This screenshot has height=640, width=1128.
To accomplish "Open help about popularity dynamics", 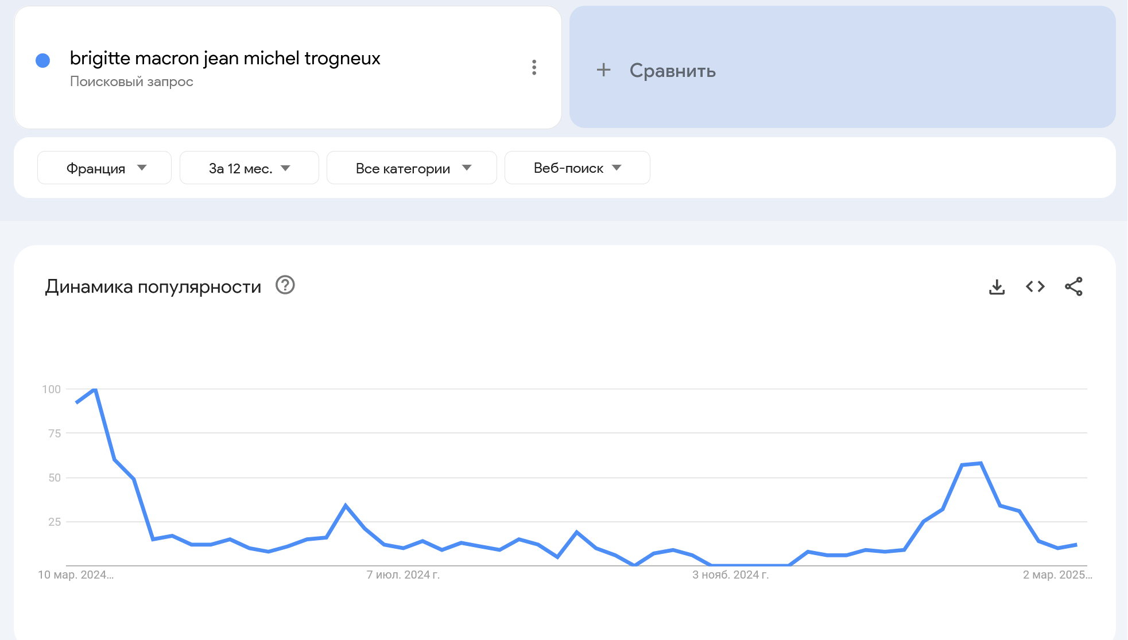I will tap(285, 285).
